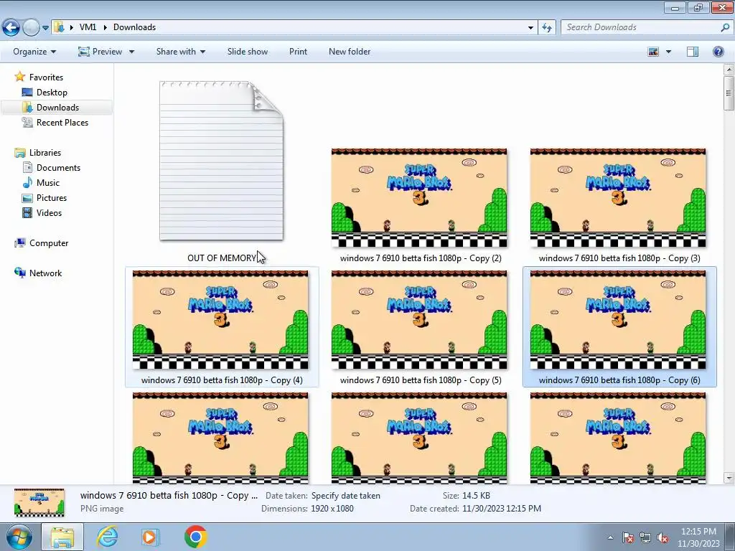This screenshot has width=735, height=551.
Task: Select thumbnail of betta fish Copy (4)
Action: click(x=220, y=320)
